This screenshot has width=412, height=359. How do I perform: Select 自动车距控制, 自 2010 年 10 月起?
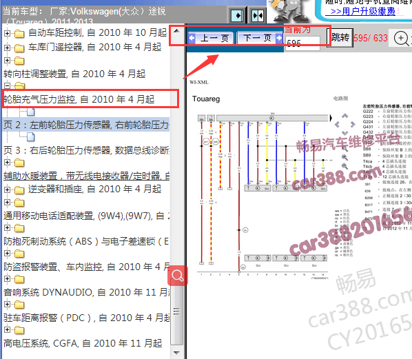[97, 32]
